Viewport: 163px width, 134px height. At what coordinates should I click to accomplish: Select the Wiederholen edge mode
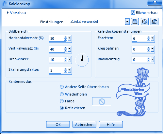coord(62,94)
